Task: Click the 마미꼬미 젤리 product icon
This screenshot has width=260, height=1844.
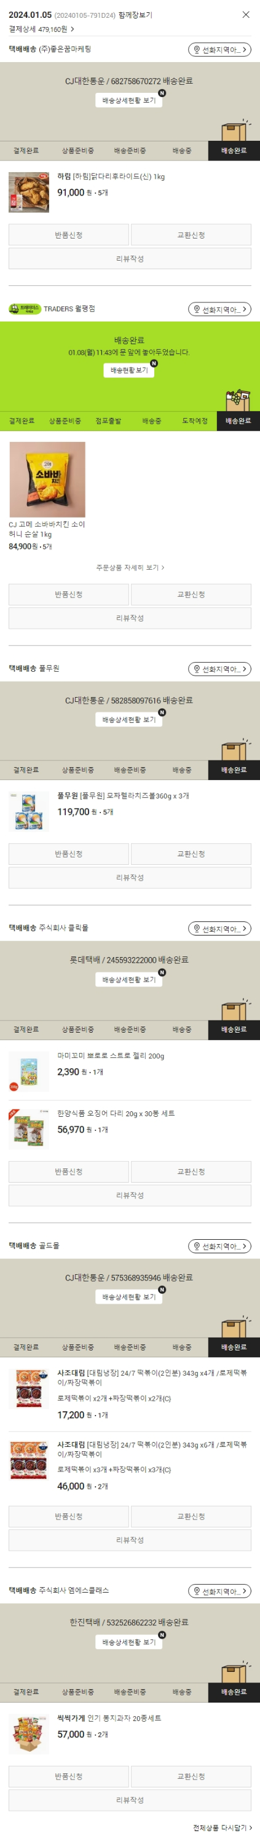Action: (x=29, y=1071)
